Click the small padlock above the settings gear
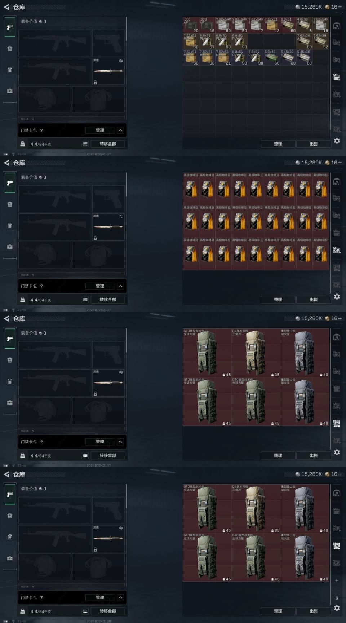The image size is (346, 623). pyautogui.click(x=337, y=598)
